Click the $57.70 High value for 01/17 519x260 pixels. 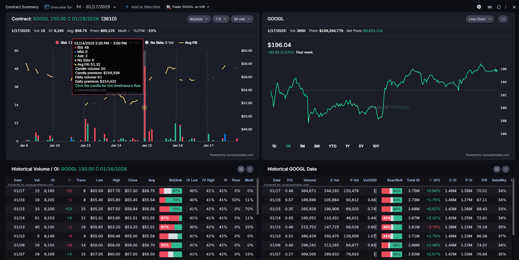pos(114,191)
